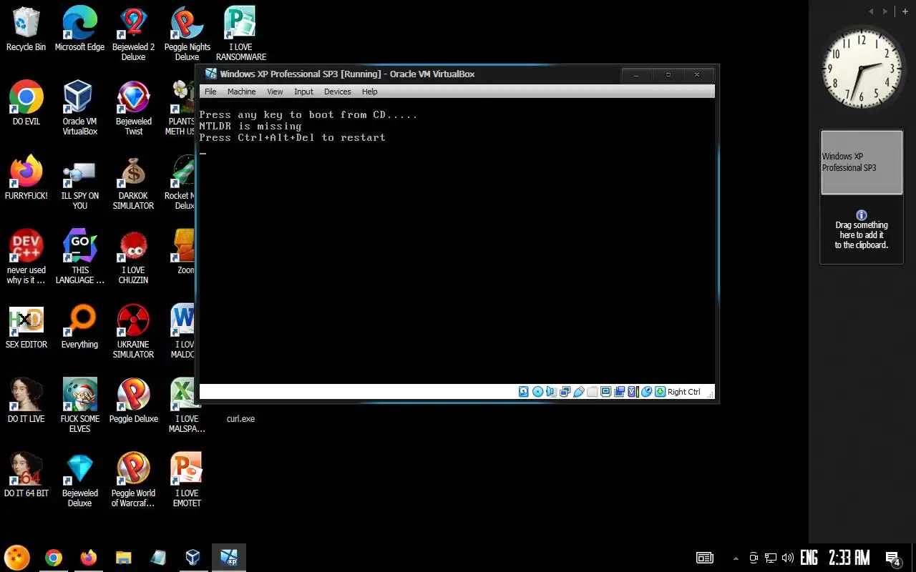Click inside the VM console showing NTLDR is missing
This screenshot has width=916, height=572.
pyautogui.click(x=457, y=241)
